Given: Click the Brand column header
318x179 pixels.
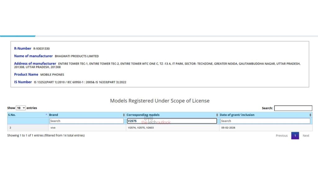Looking at the screenshot, I should (x=87, y=115).
